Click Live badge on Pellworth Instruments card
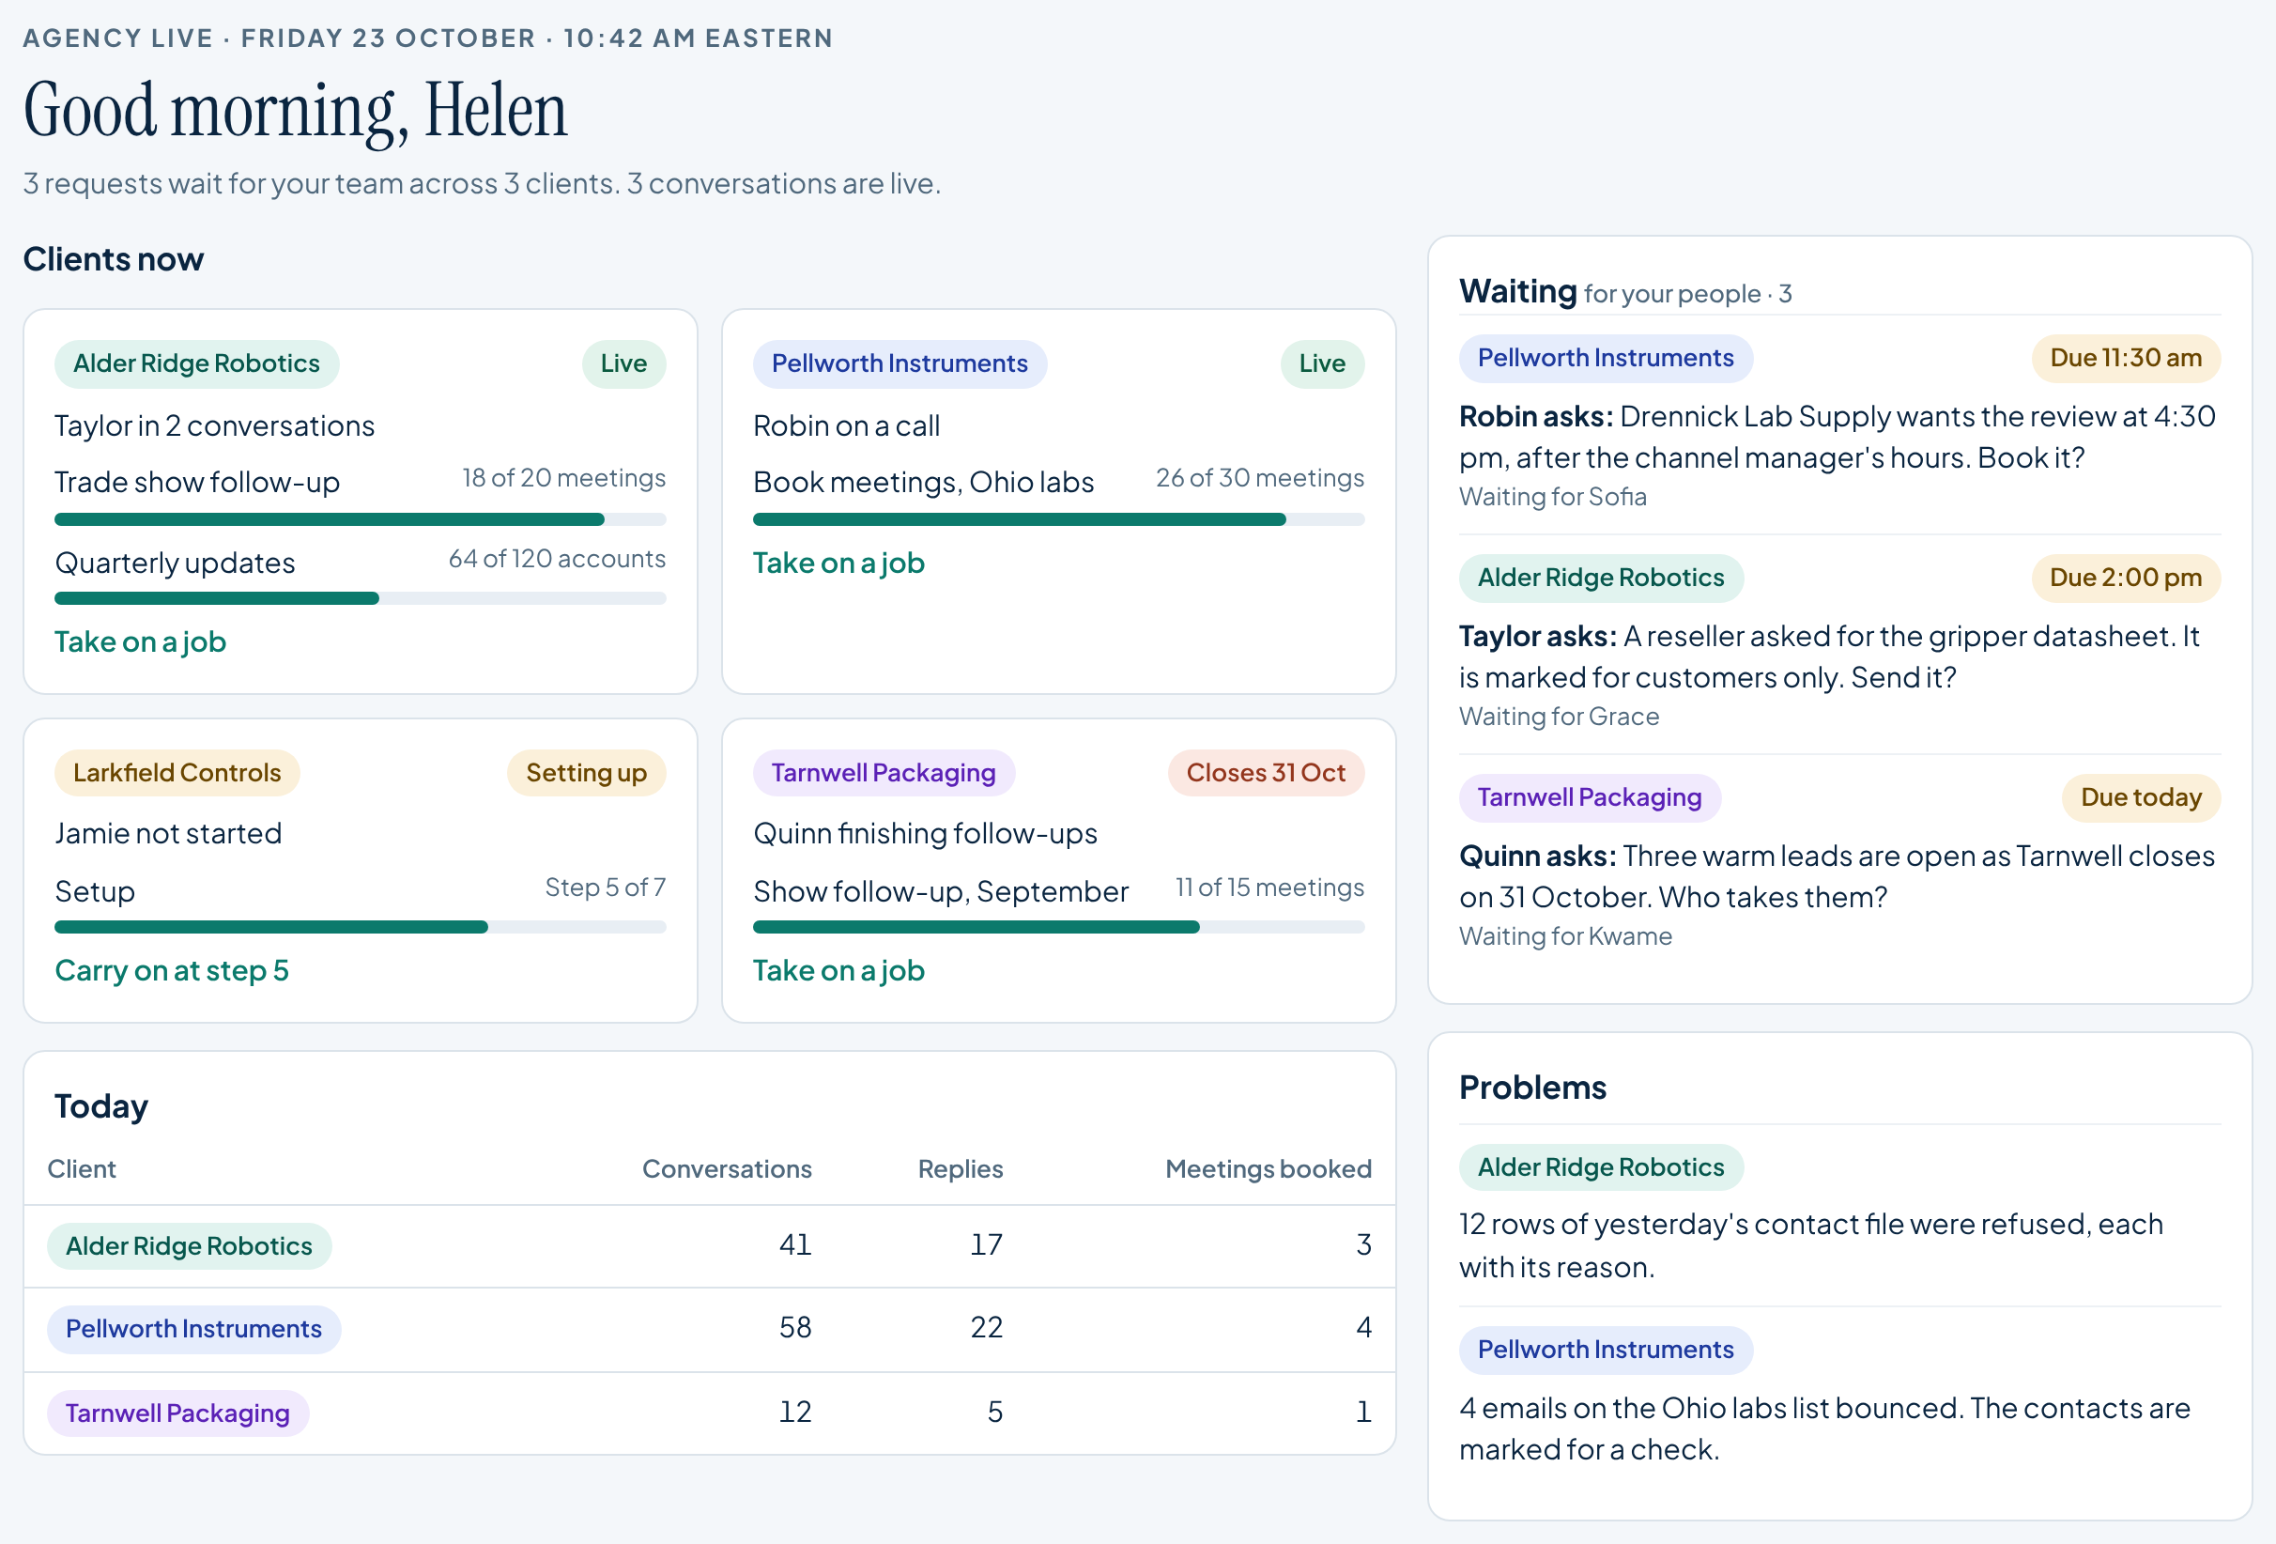Screen dimensions: 2276x1544 [x=1322, y=363]
